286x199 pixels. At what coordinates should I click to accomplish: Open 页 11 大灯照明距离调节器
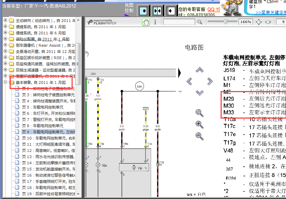point(48,144)
